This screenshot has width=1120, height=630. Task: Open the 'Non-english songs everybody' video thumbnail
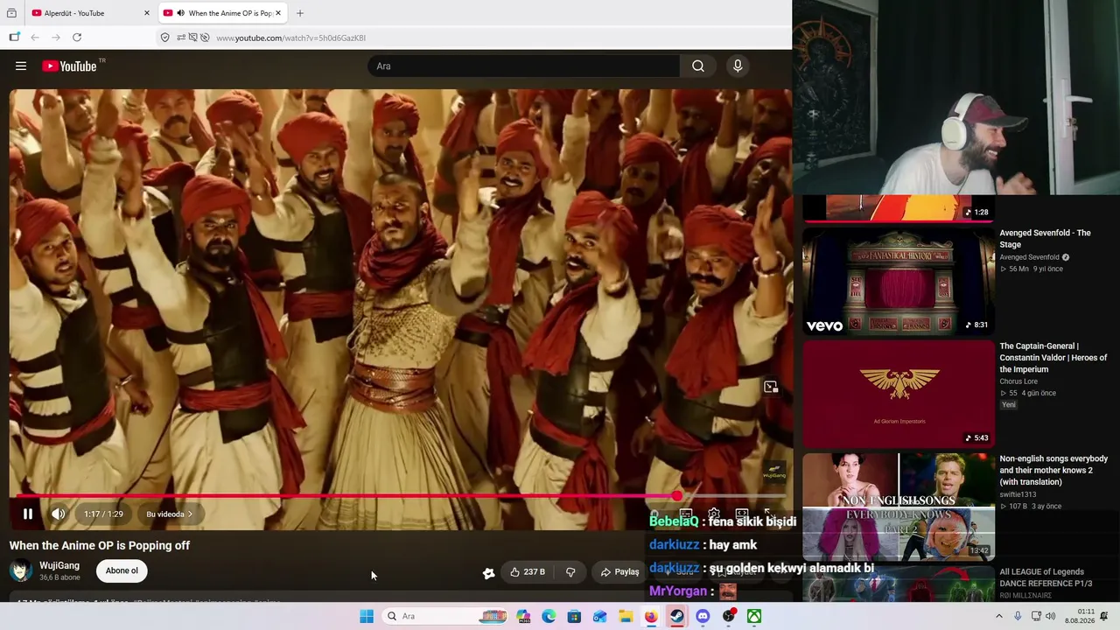pos(899,507)
